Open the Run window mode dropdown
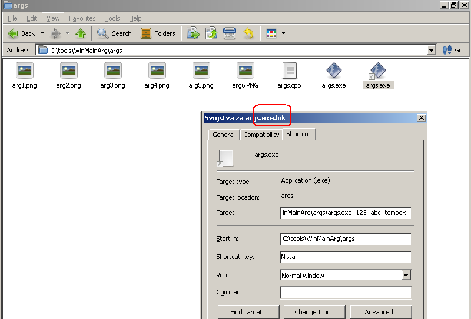Image resolution: width=471 pixels, height=319 pixels. click(406, 275)
